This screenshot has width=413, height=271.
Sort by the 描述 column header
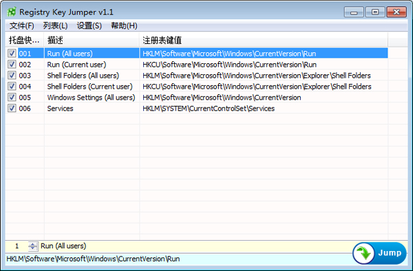pos(92,40)
